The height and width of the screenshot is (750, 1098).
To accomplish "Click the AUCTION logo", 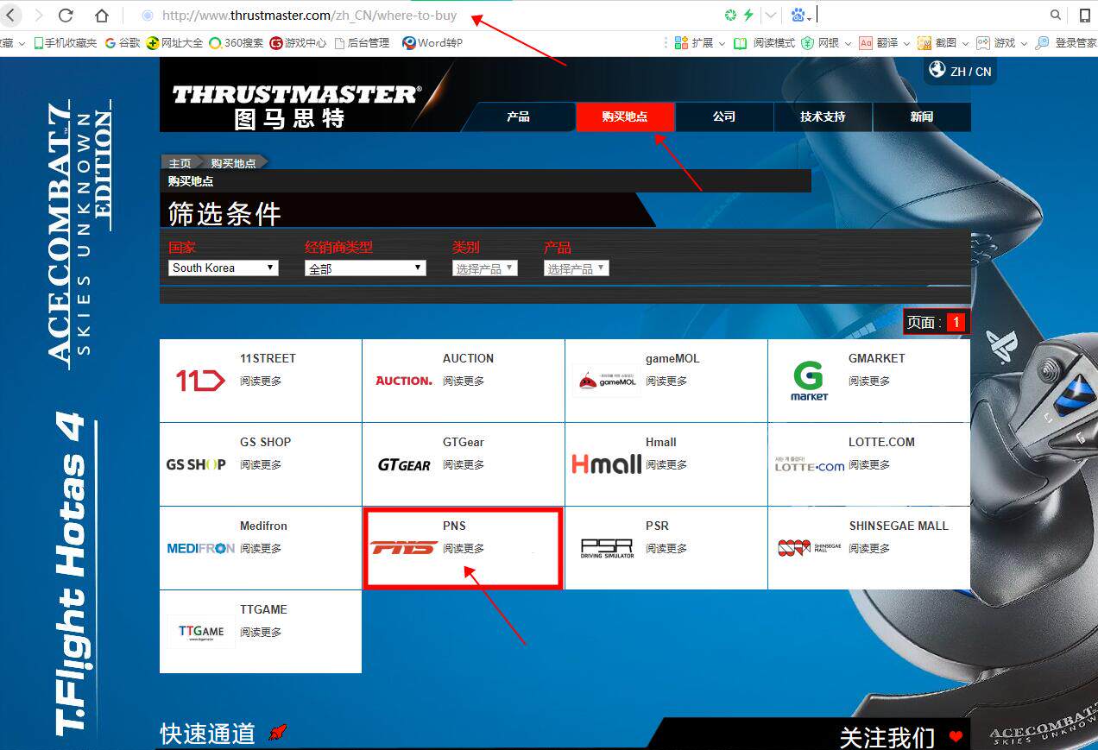I will click(x=403, y=380).
